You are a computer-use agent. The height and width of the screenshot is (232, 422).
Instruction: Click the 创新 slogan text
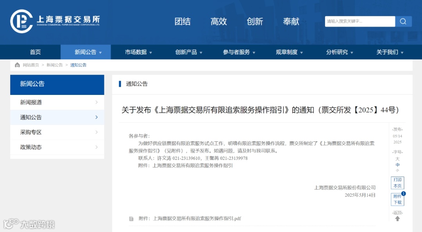coord(255,21)
